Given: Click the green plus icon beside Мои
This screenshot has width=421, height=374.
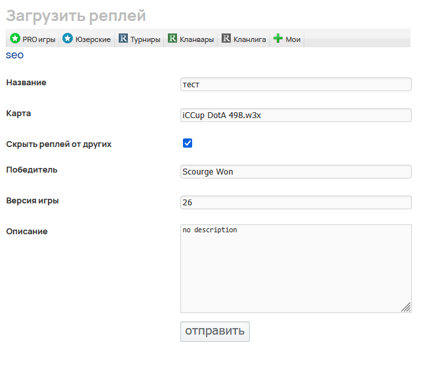Looking at the screenshot, I should point(278,39).
